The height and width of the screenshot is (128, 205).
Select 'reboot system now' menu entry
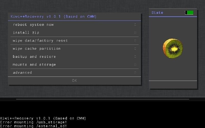pos(75,25)
